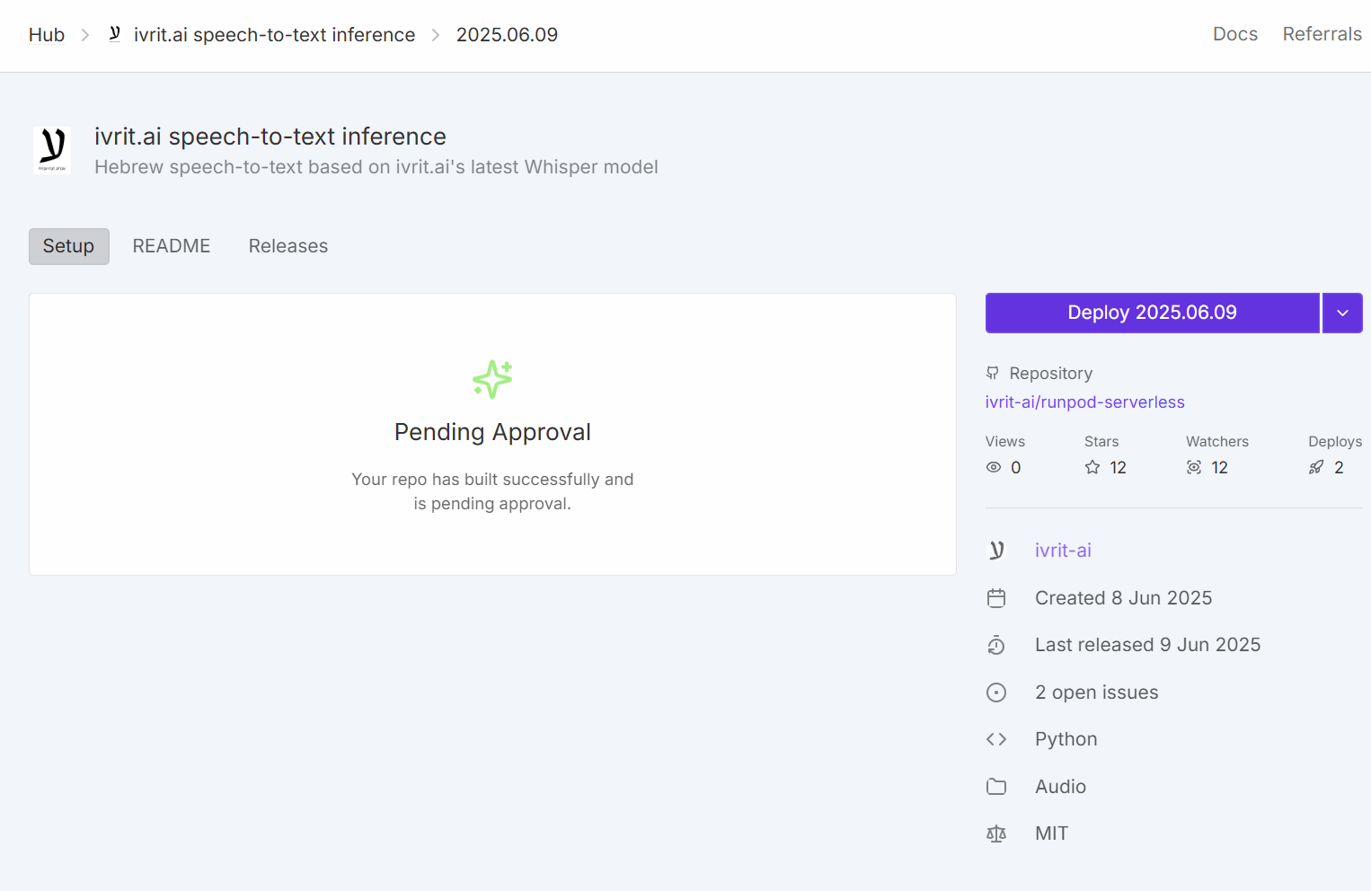Open the Referrals link
The image size is (1371, 891).
(1322, 34)
